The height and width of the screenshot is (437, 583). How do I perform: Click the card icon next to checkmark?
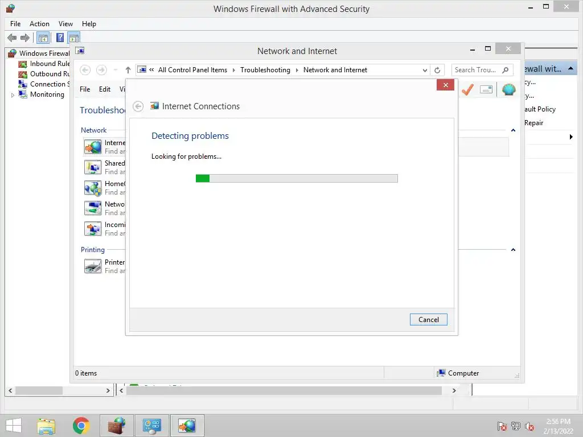click(x=486, y=89)
